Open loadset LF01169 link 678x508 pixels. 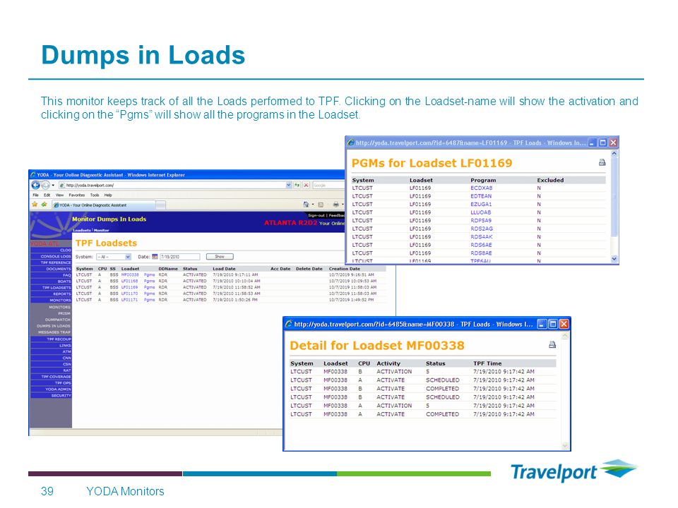130,287
